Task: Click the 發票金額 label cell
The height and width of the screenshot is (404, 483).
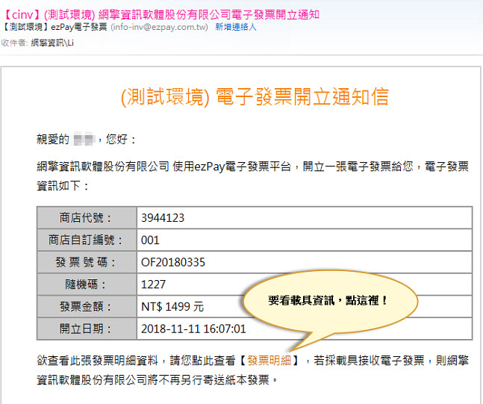Action: coord(87,307)
